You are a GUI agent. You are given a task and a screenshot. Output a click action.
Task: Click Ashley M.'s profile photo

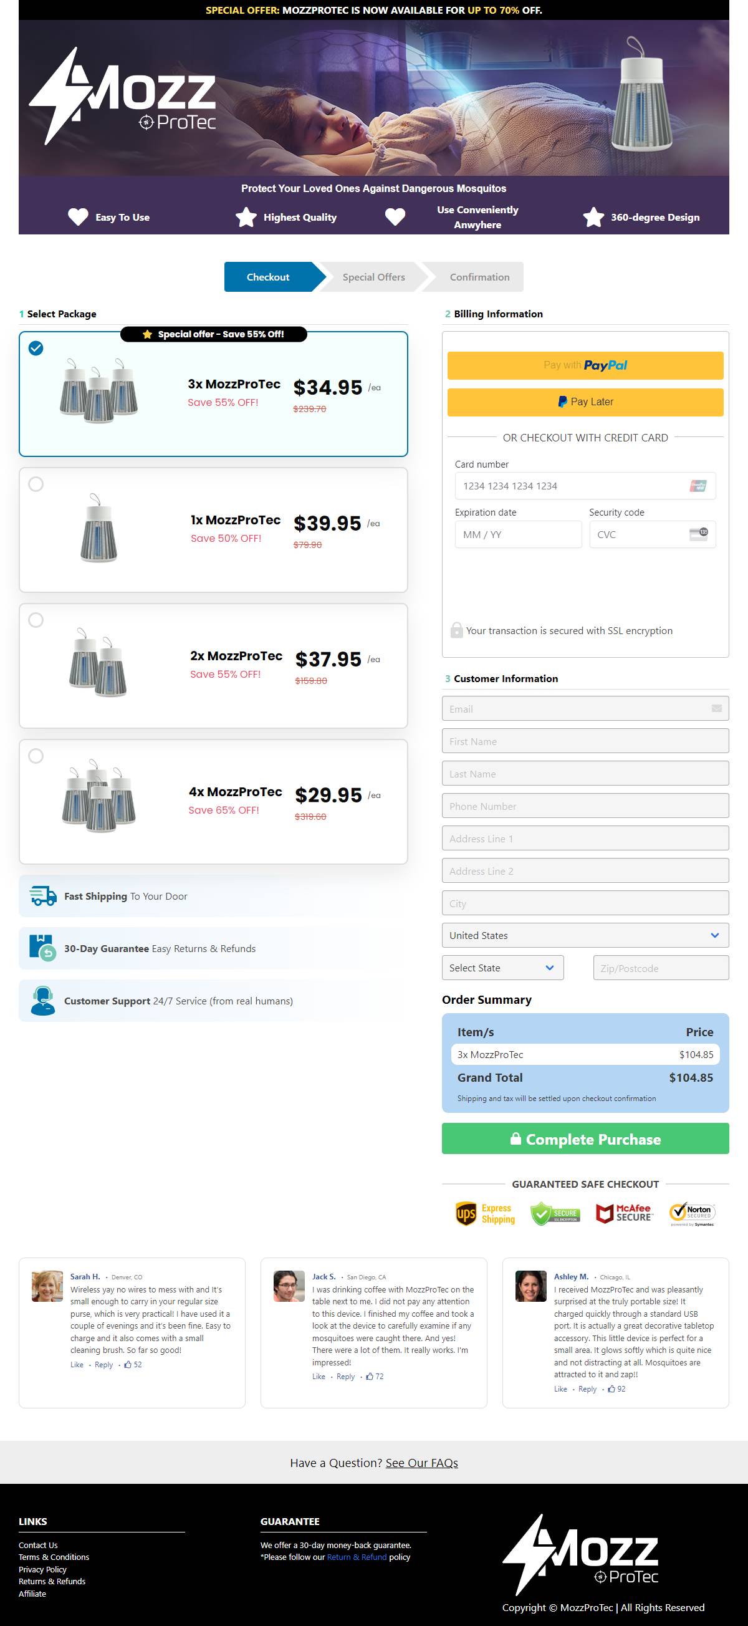(x=531, y=1286)
